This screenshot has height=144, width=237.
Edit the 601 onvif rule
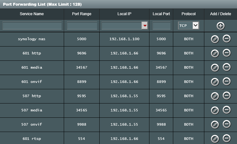tap(215, 82)
